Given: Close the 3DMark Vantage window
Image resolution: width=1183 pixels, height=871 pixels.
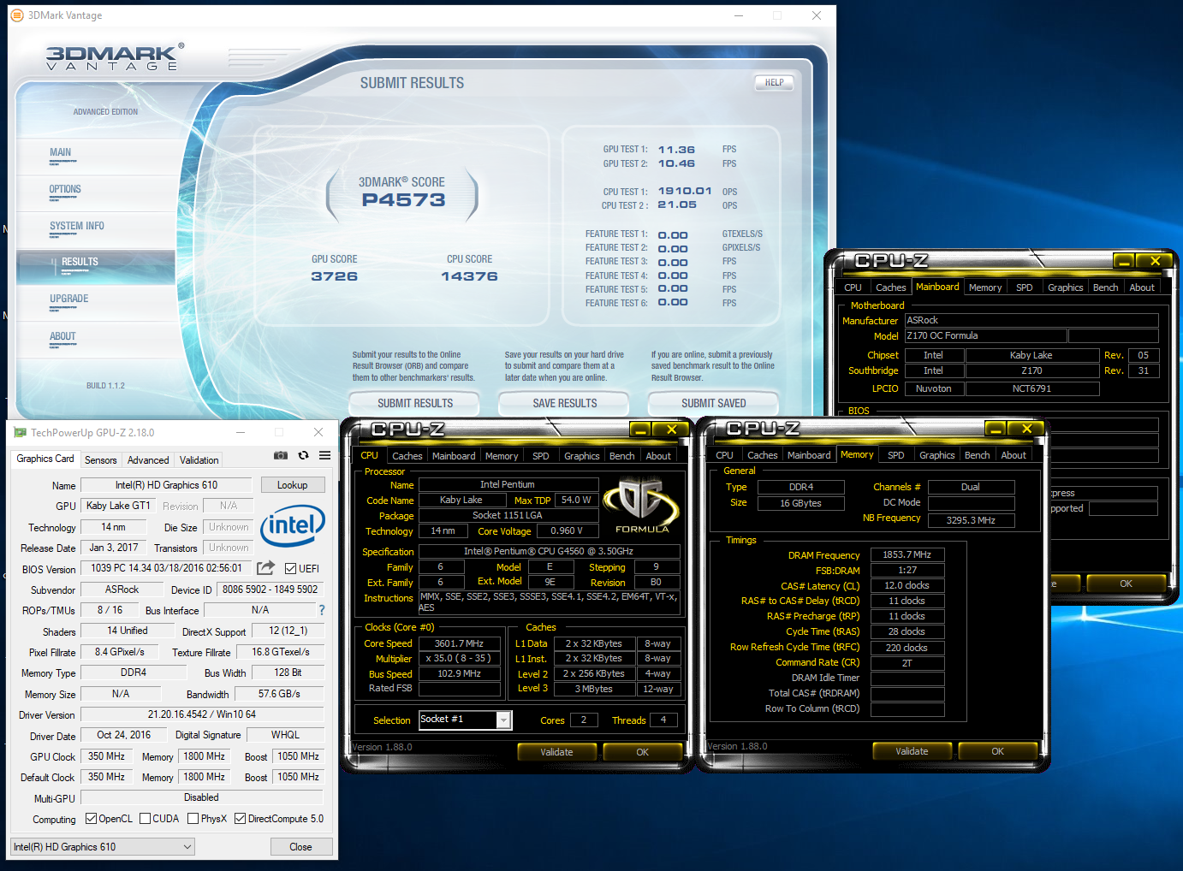Looking at the screenshot, I should coord(817,15).
